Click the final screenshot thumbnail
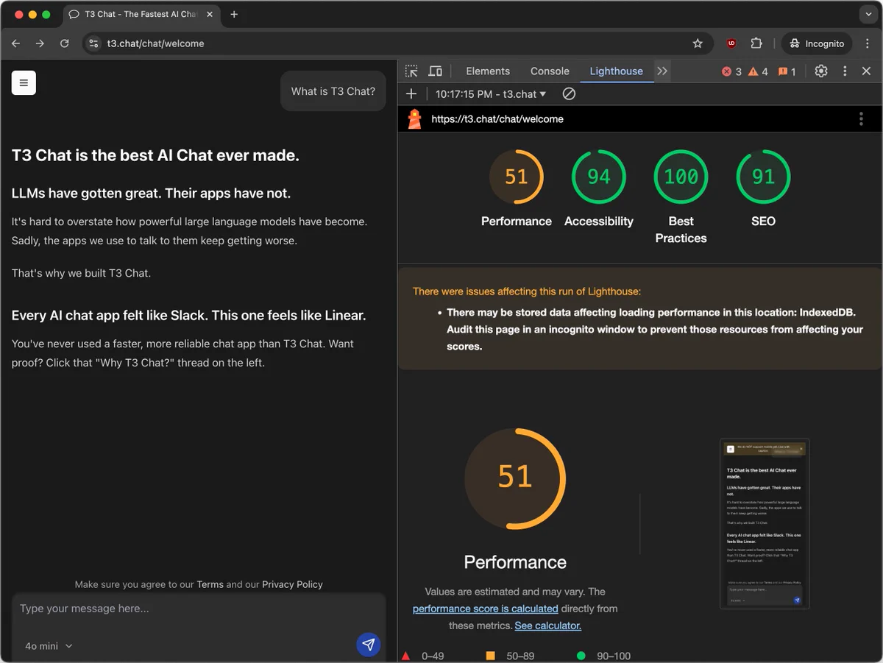 (x=765, y=524)
